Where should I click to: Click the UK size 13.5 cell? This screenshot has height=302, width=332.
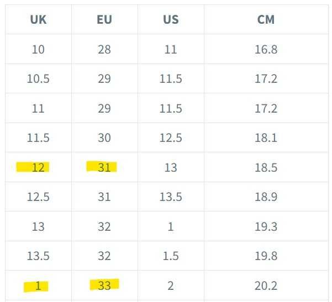pos(38,256)
